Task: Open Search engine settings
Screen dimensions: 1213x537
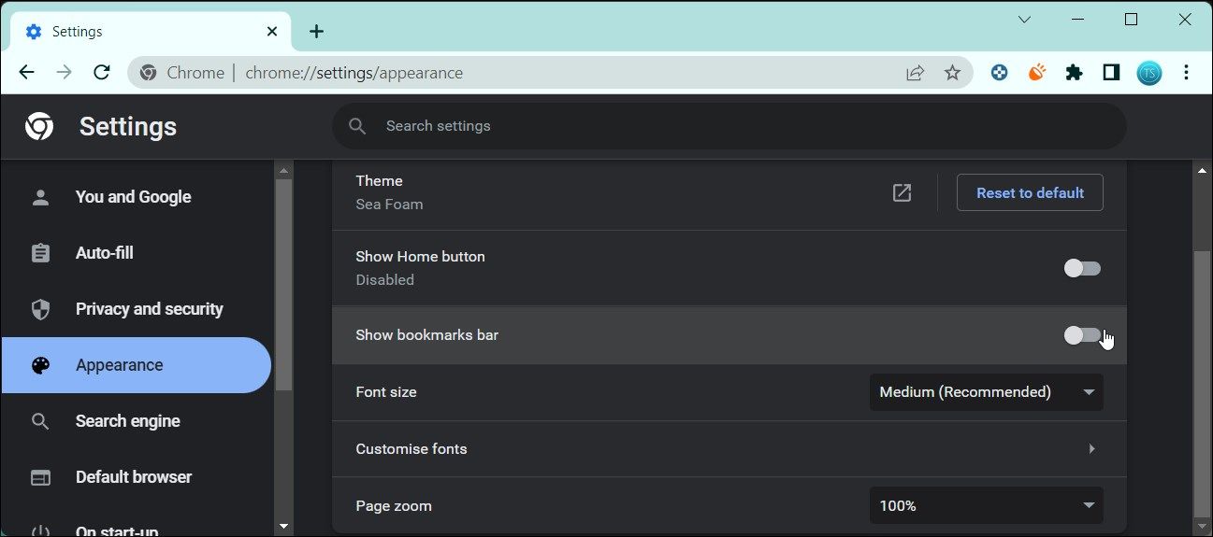Action: point(136,421)
